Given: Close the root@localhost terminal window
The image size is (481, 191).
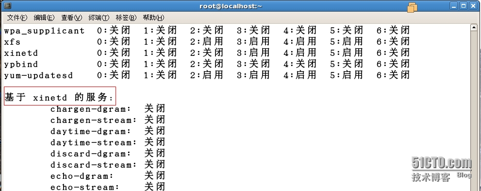Looking at the screenshot, I should (x=473, y=6).
